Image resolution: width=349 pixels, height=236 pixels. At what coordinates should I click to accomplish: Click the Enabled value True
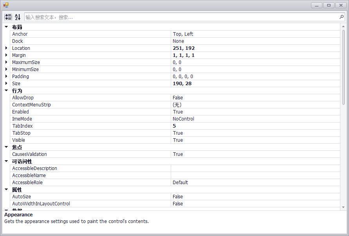pyautogui.click(x=255, y=112)
